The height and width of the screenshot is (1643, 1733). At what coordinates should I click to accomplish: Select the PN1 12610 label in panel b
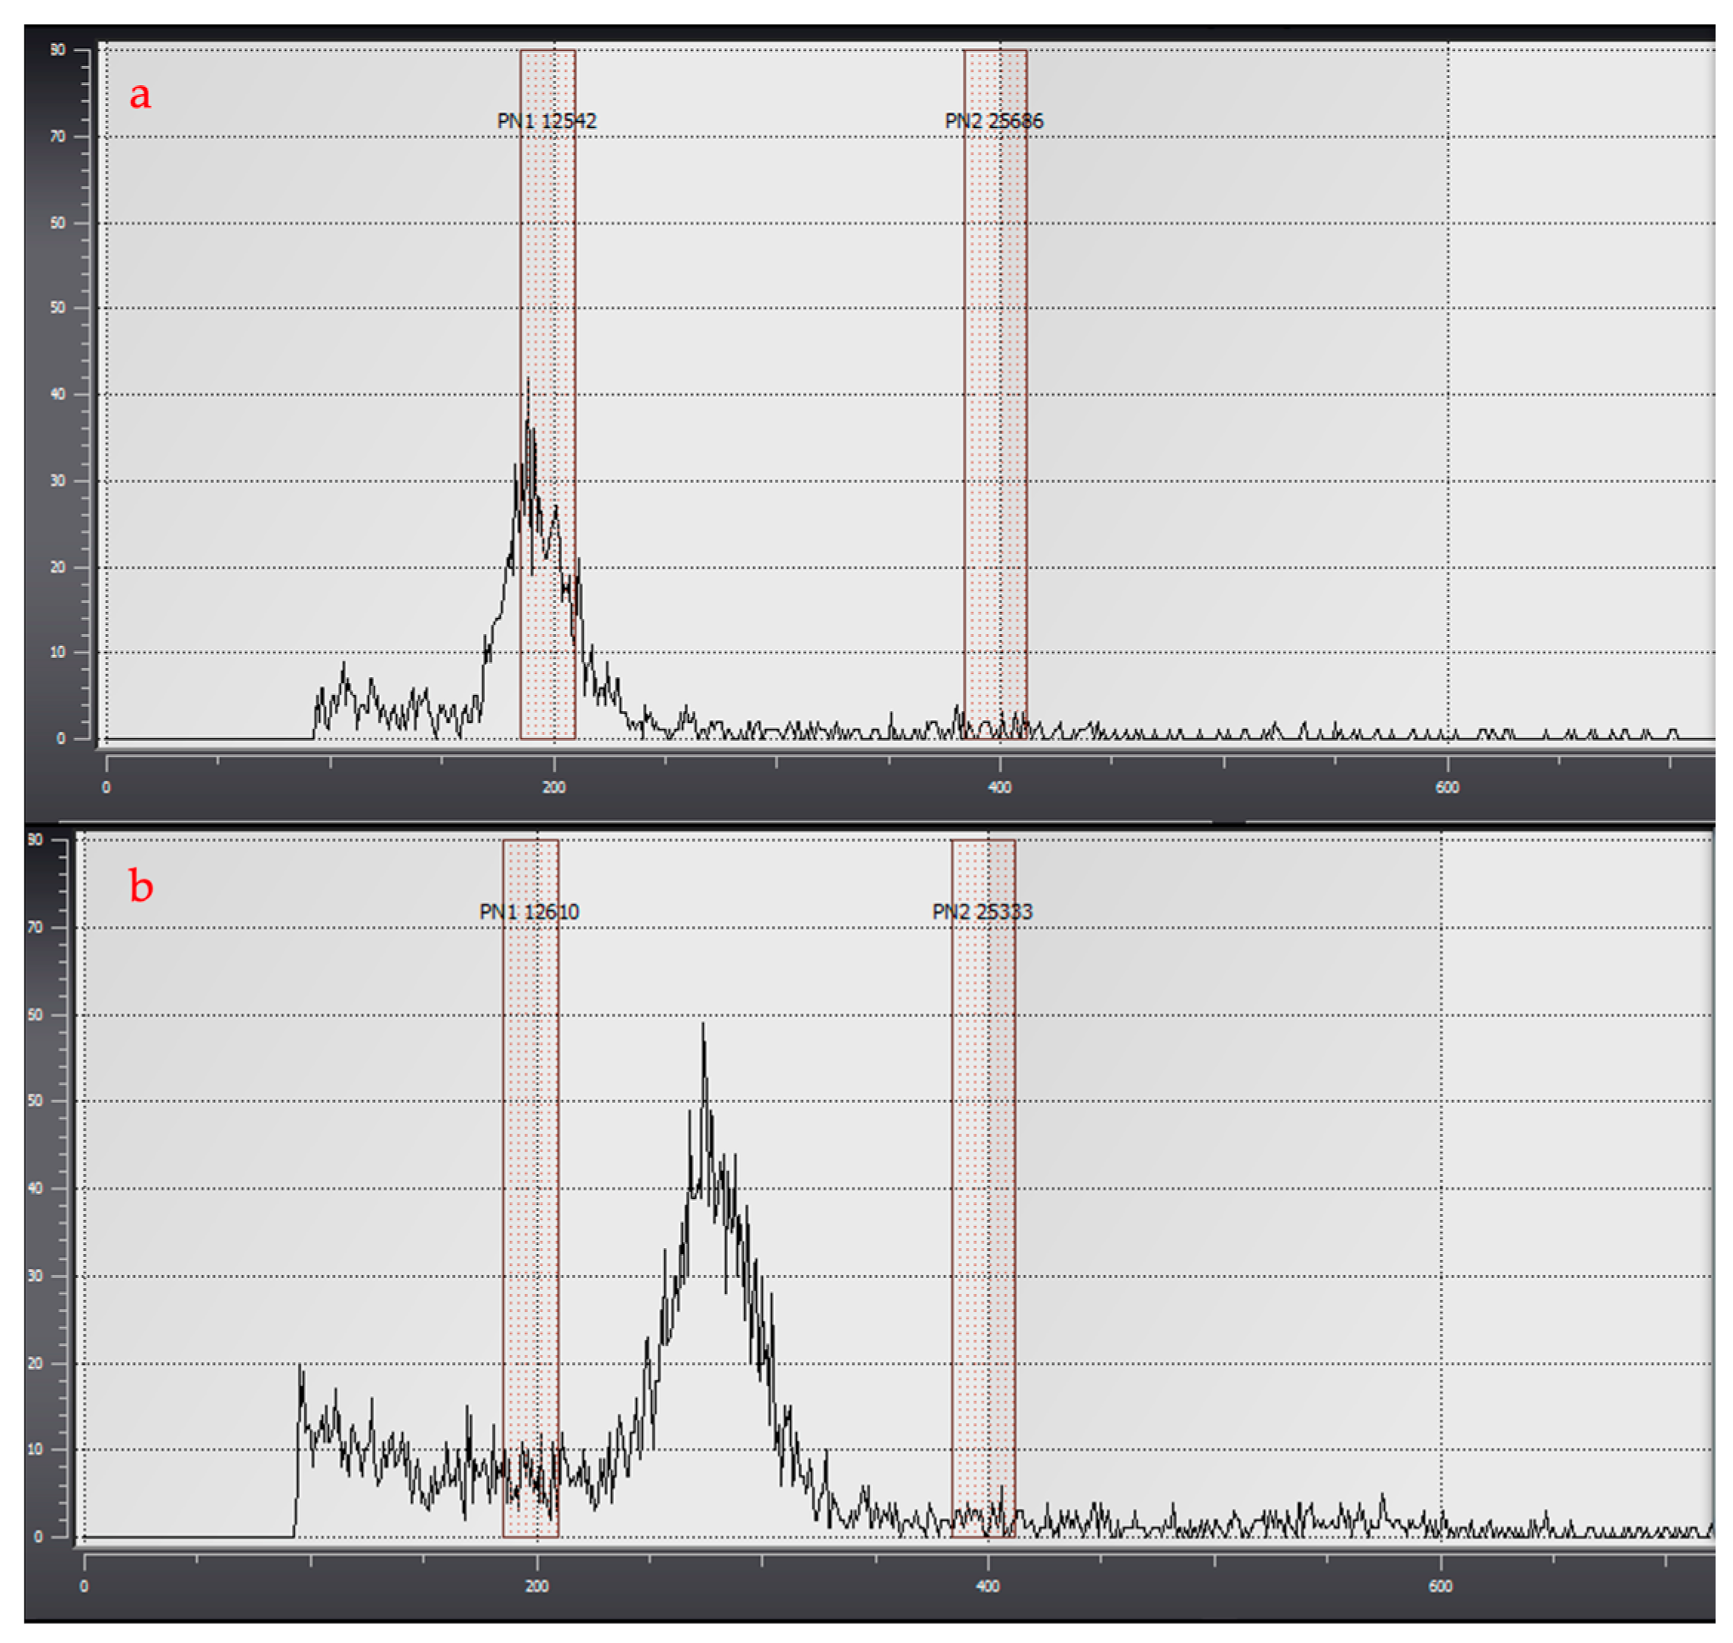(529, 912)
